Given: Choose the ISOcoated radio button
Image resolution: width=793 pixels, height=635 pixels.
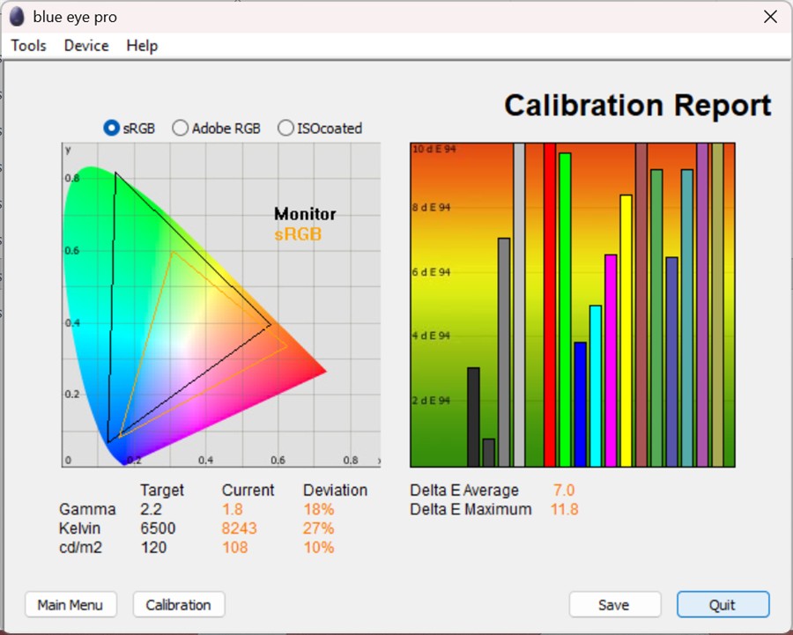Looking at the screenshot, I should 285,128.
